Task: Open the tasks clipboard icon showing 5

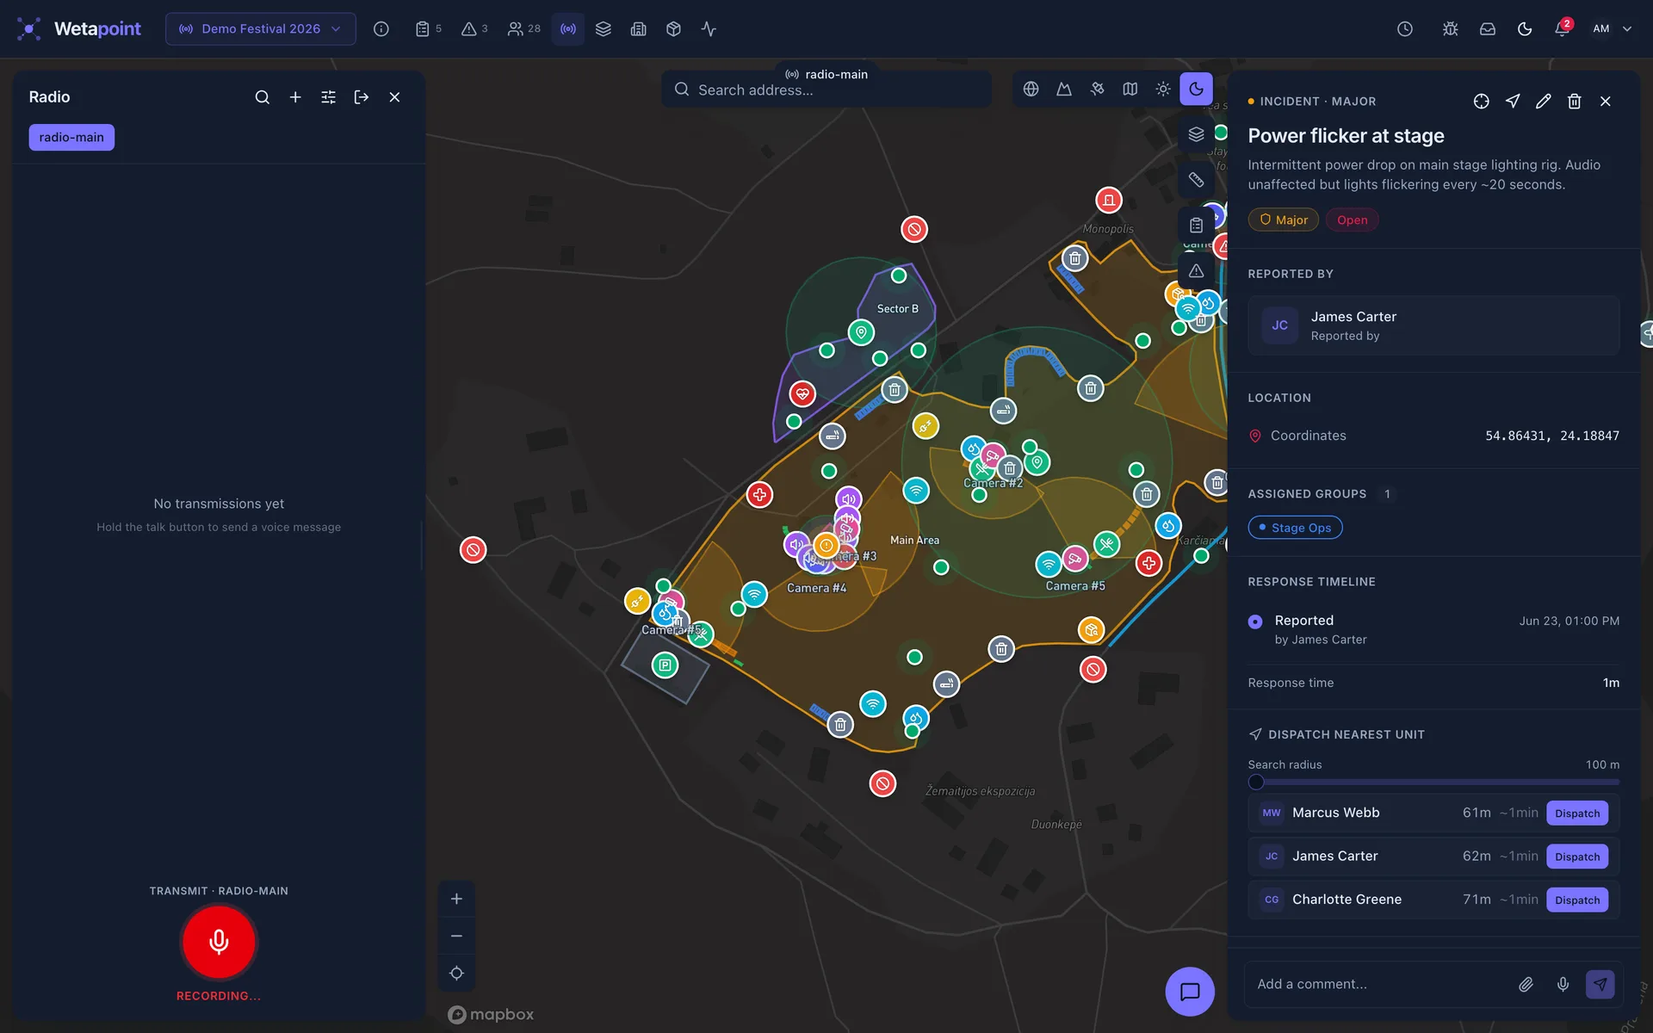Action: click(x=428, y=29)
